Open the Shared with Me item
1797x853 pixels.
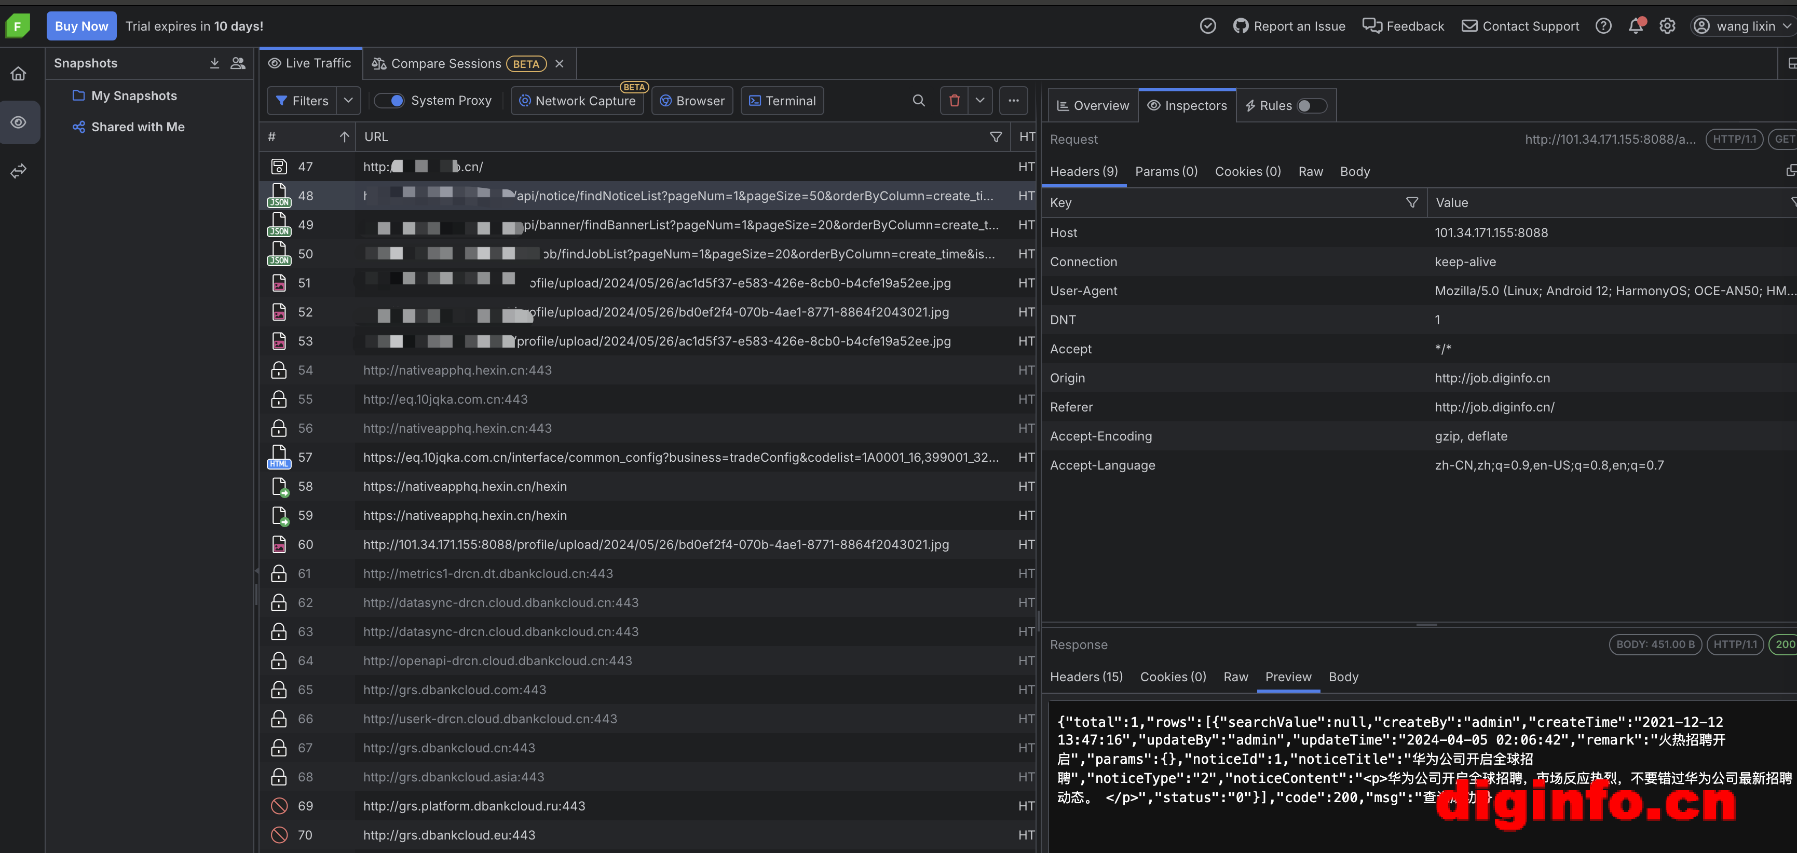pyautogui.click(x=128, y=127)
